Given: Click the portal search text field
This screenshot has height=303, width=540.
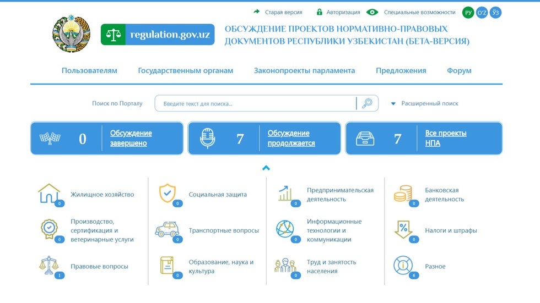Looking at the screenshot, I should 256,103.
